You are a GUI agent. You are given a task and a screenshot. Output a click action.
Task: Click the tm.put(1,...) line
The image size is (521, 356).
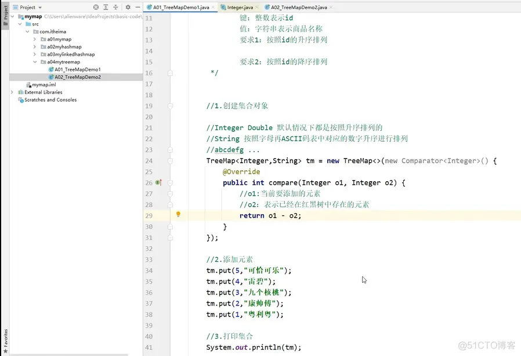pyautogui.click(x=245, y=314)
